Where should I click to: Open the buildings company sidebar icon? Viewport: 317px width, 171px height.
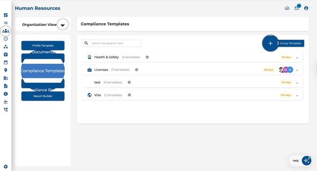point(6,78)
